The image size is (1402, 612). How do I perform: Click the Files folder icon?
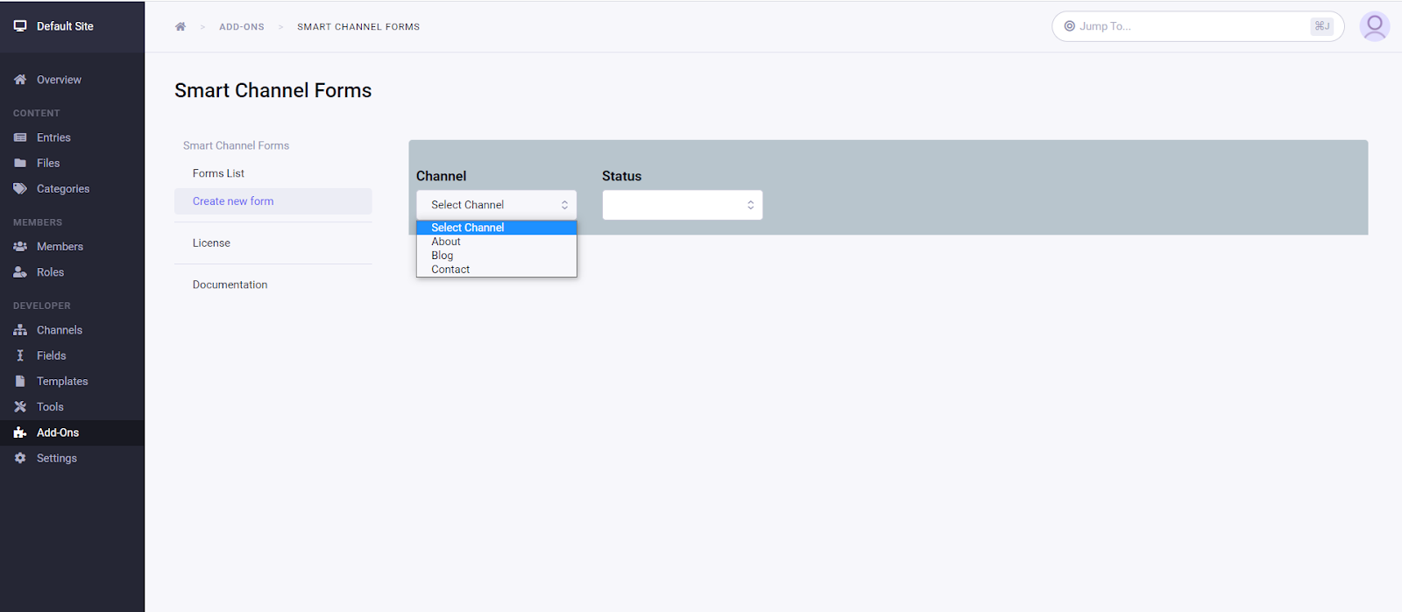[x=20, y=163]
